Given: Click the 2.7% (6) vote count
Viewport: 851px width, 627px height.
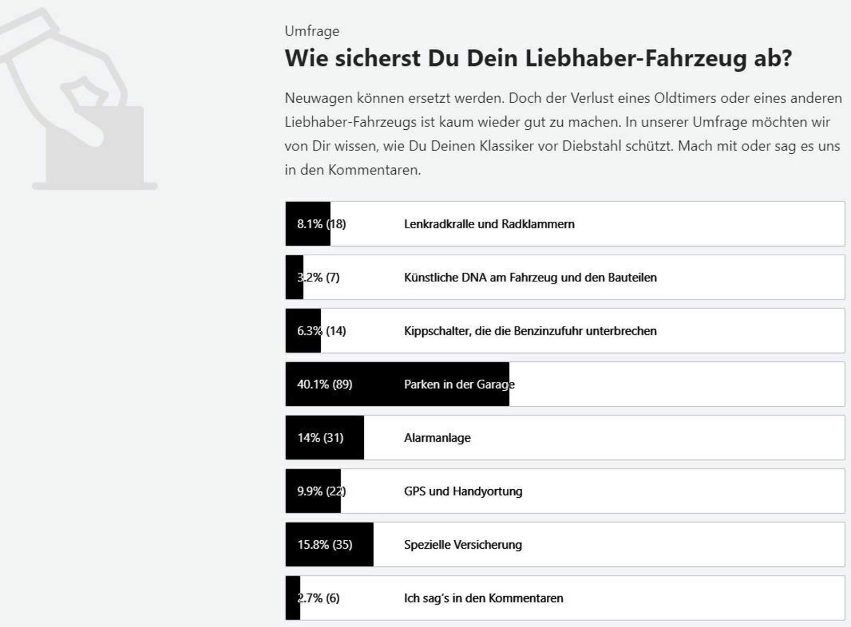Looking at the screenshot, I should tap(318, 598).
